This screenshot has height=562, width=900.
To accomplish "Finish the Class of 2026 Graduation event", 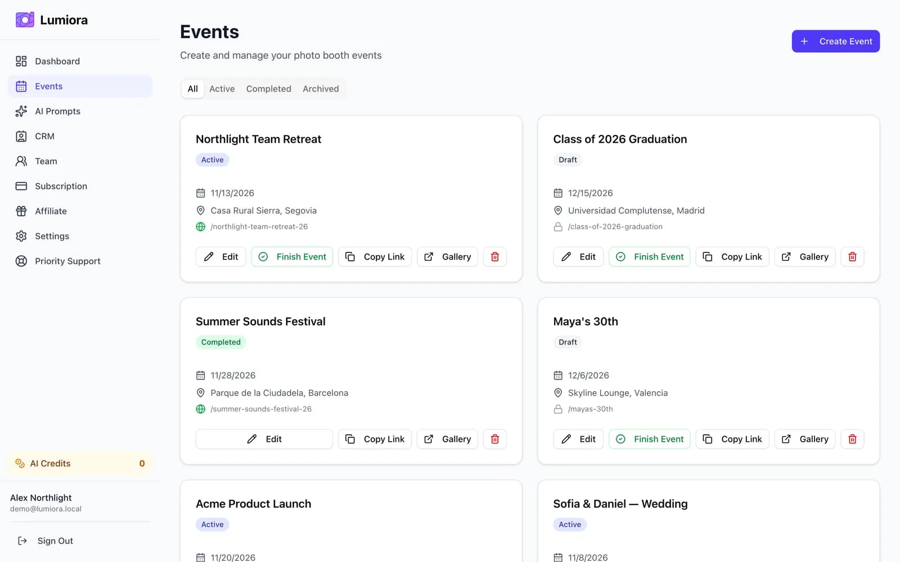I will [650, 257].
